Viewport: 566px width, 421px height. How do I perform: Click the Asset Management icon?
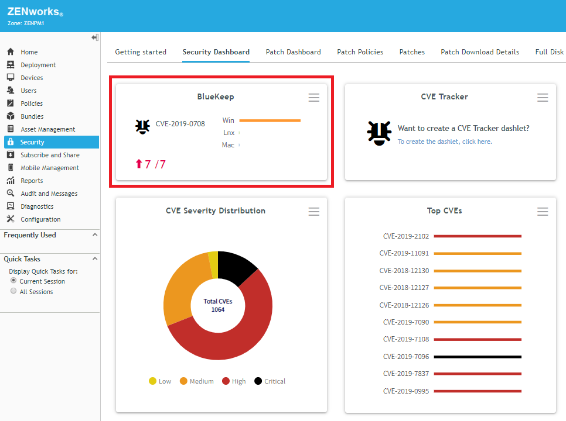tap(11, 129)
